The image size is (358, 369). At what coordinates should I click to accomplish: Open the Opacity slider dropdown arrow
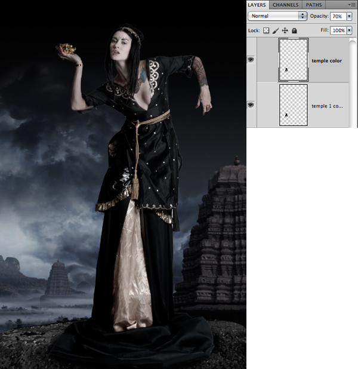click(349, 16)
